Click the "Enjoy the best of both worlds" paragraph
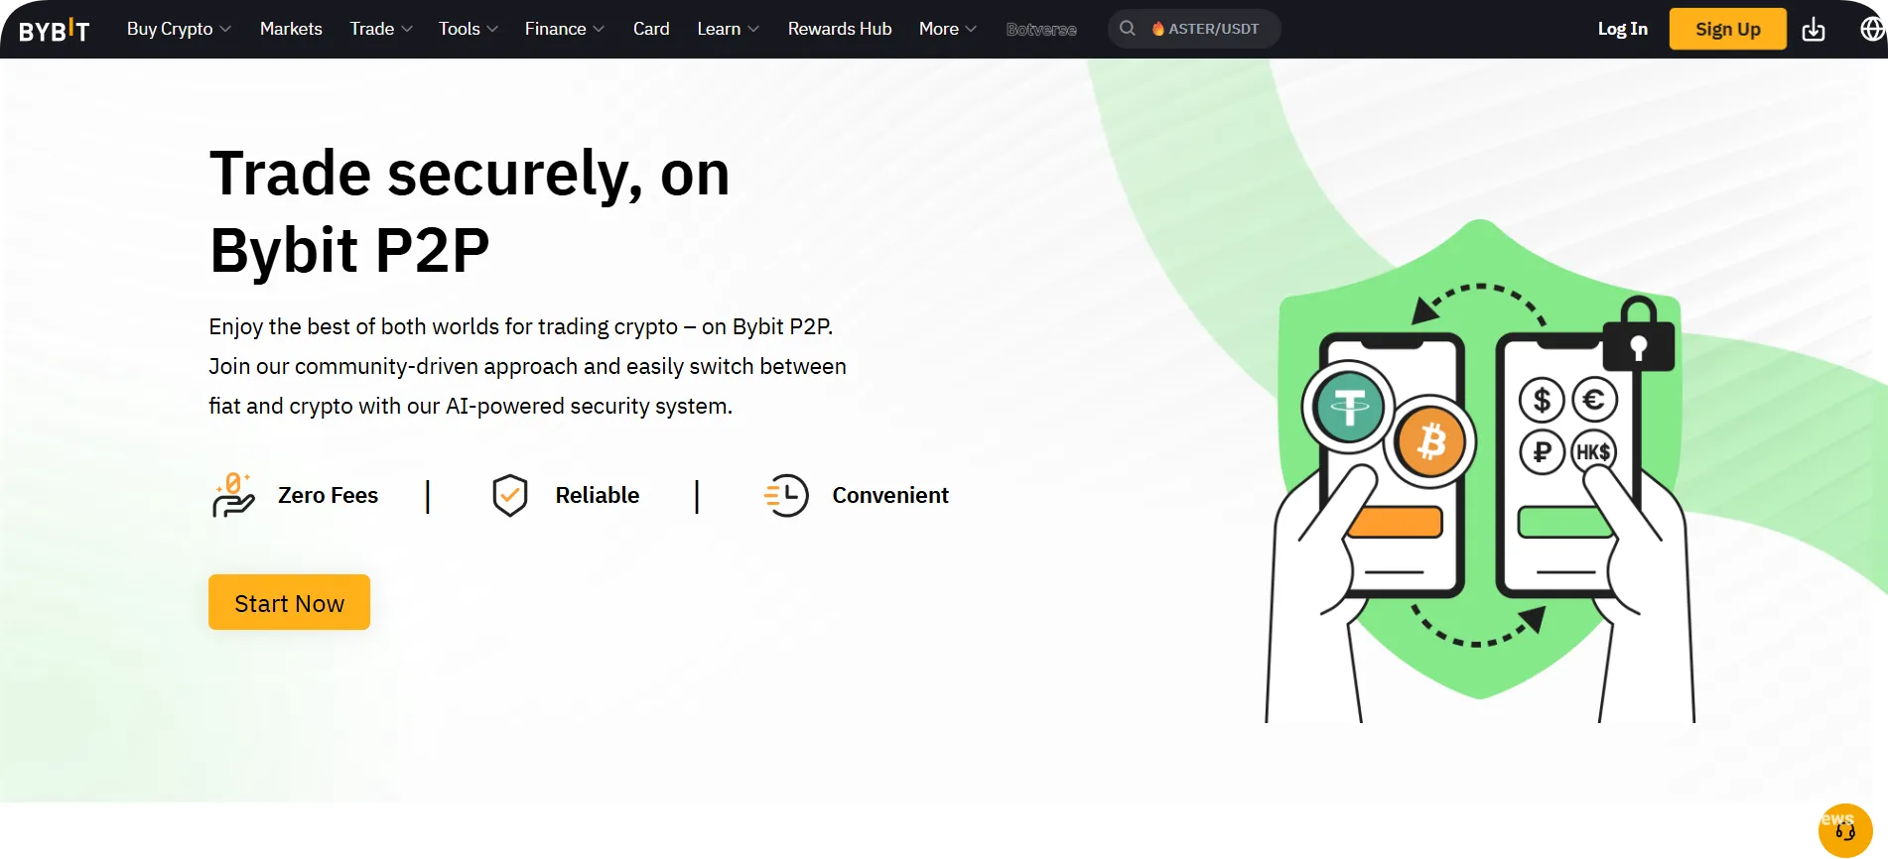This screenshot has width=1888, height=859. pyautogui.click(x=527, y=366)
